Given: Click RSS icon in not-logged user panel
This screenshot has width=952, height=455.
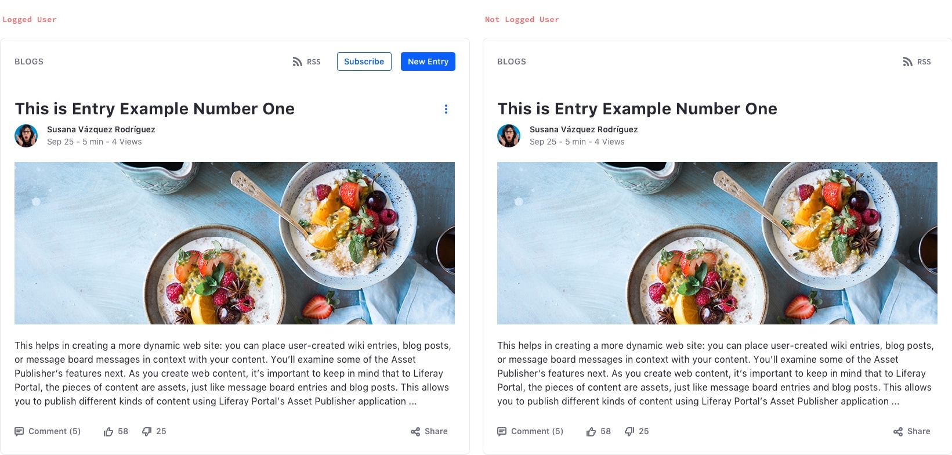Looking at the screenshot, I should tap(908, 62).
